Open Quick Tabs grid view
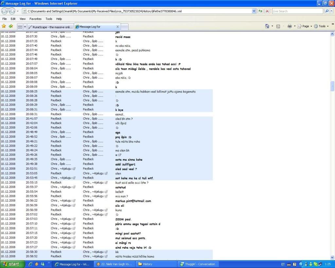The image size is (335, 268). 20,27
